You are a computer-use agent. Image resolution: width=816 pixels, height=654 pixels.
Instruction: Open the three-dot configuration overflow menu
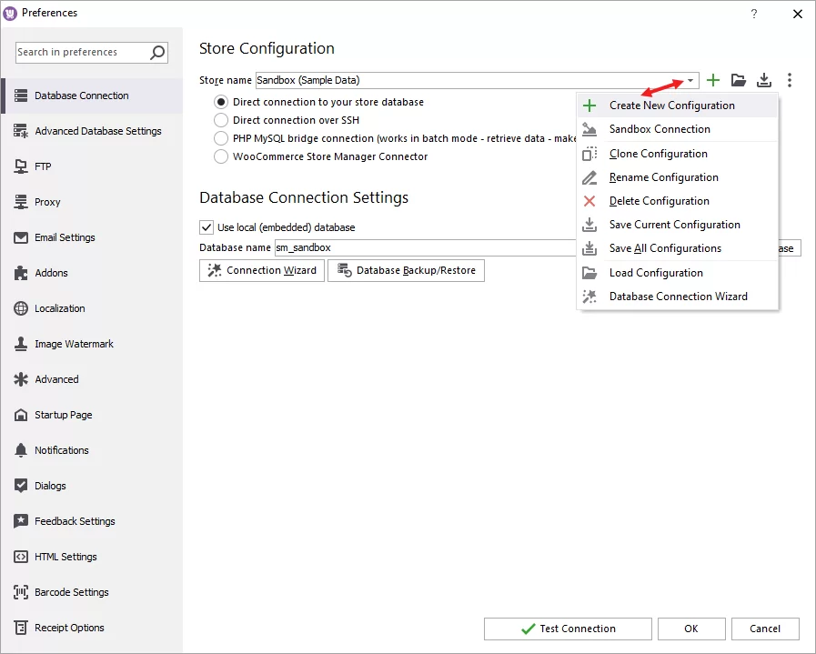click(x=790, y=80)
